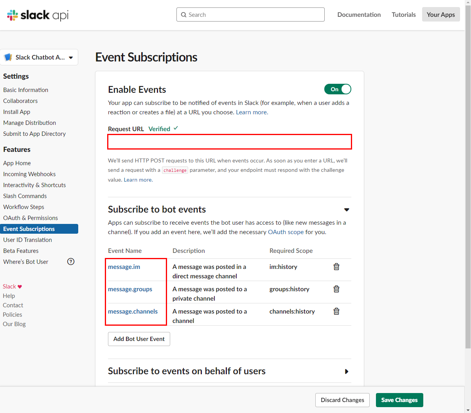471x413 pixels.
Task: Follow Learn more link under Enable Events
Action: tap(252, 112)
